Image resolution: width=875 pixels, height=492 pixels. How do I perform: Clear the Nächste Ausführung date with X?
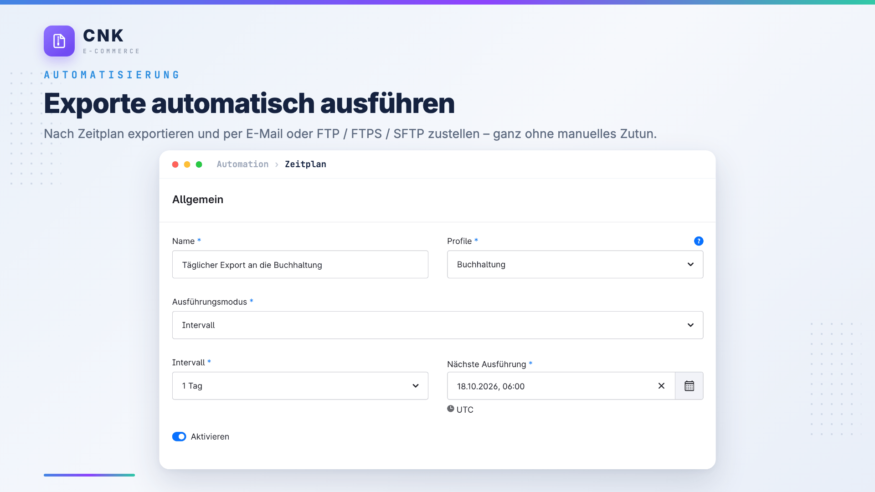661,386
